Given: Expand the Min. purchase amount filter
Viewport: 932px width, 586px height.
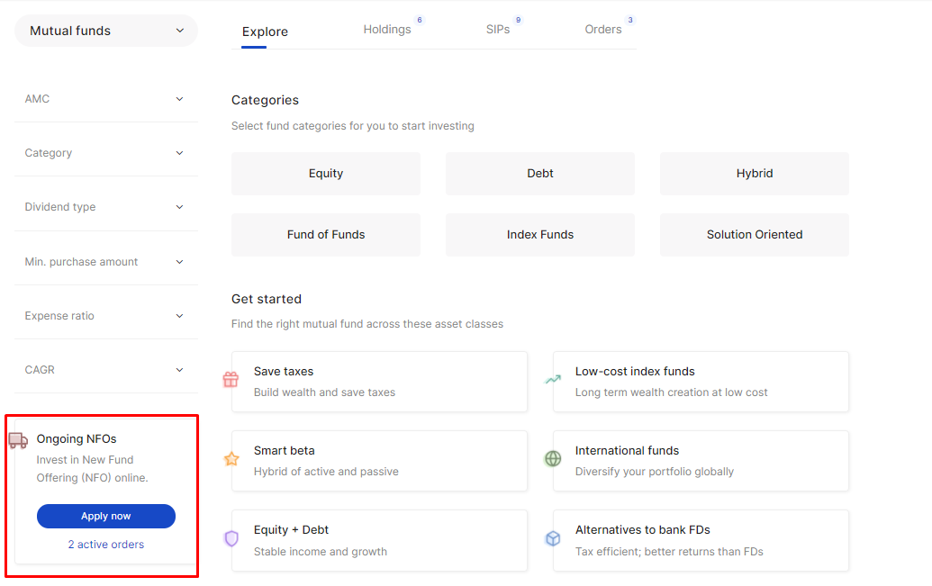Looking at the screenshot, I should tap(105, 262).
